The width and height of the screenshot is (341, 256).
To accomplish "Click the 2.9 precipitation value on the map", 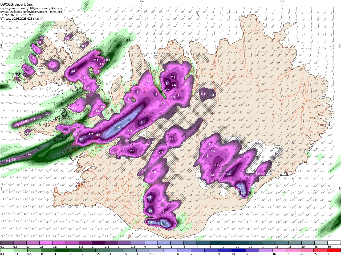I will [91, 134].
